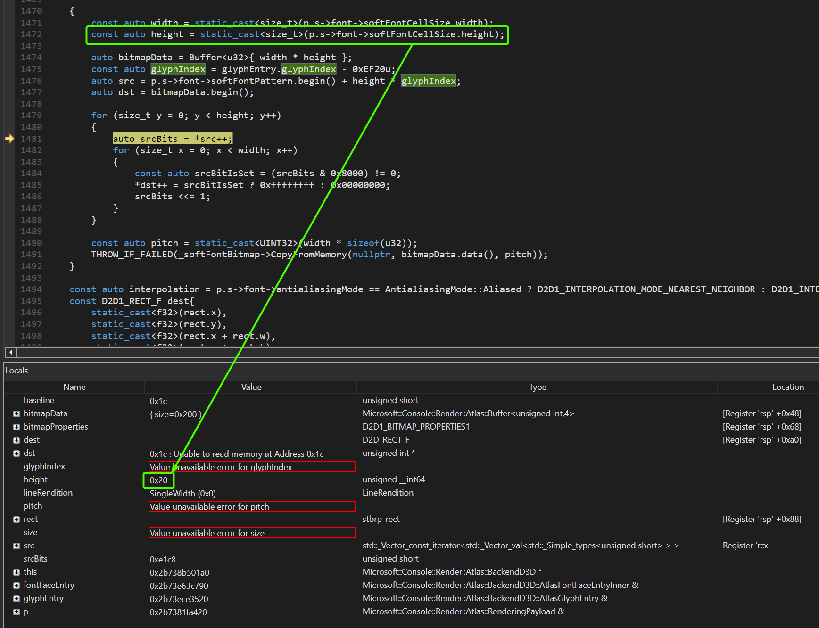Expand the dest variable
This screenshot has height=628, width=819.
(17, 440)
